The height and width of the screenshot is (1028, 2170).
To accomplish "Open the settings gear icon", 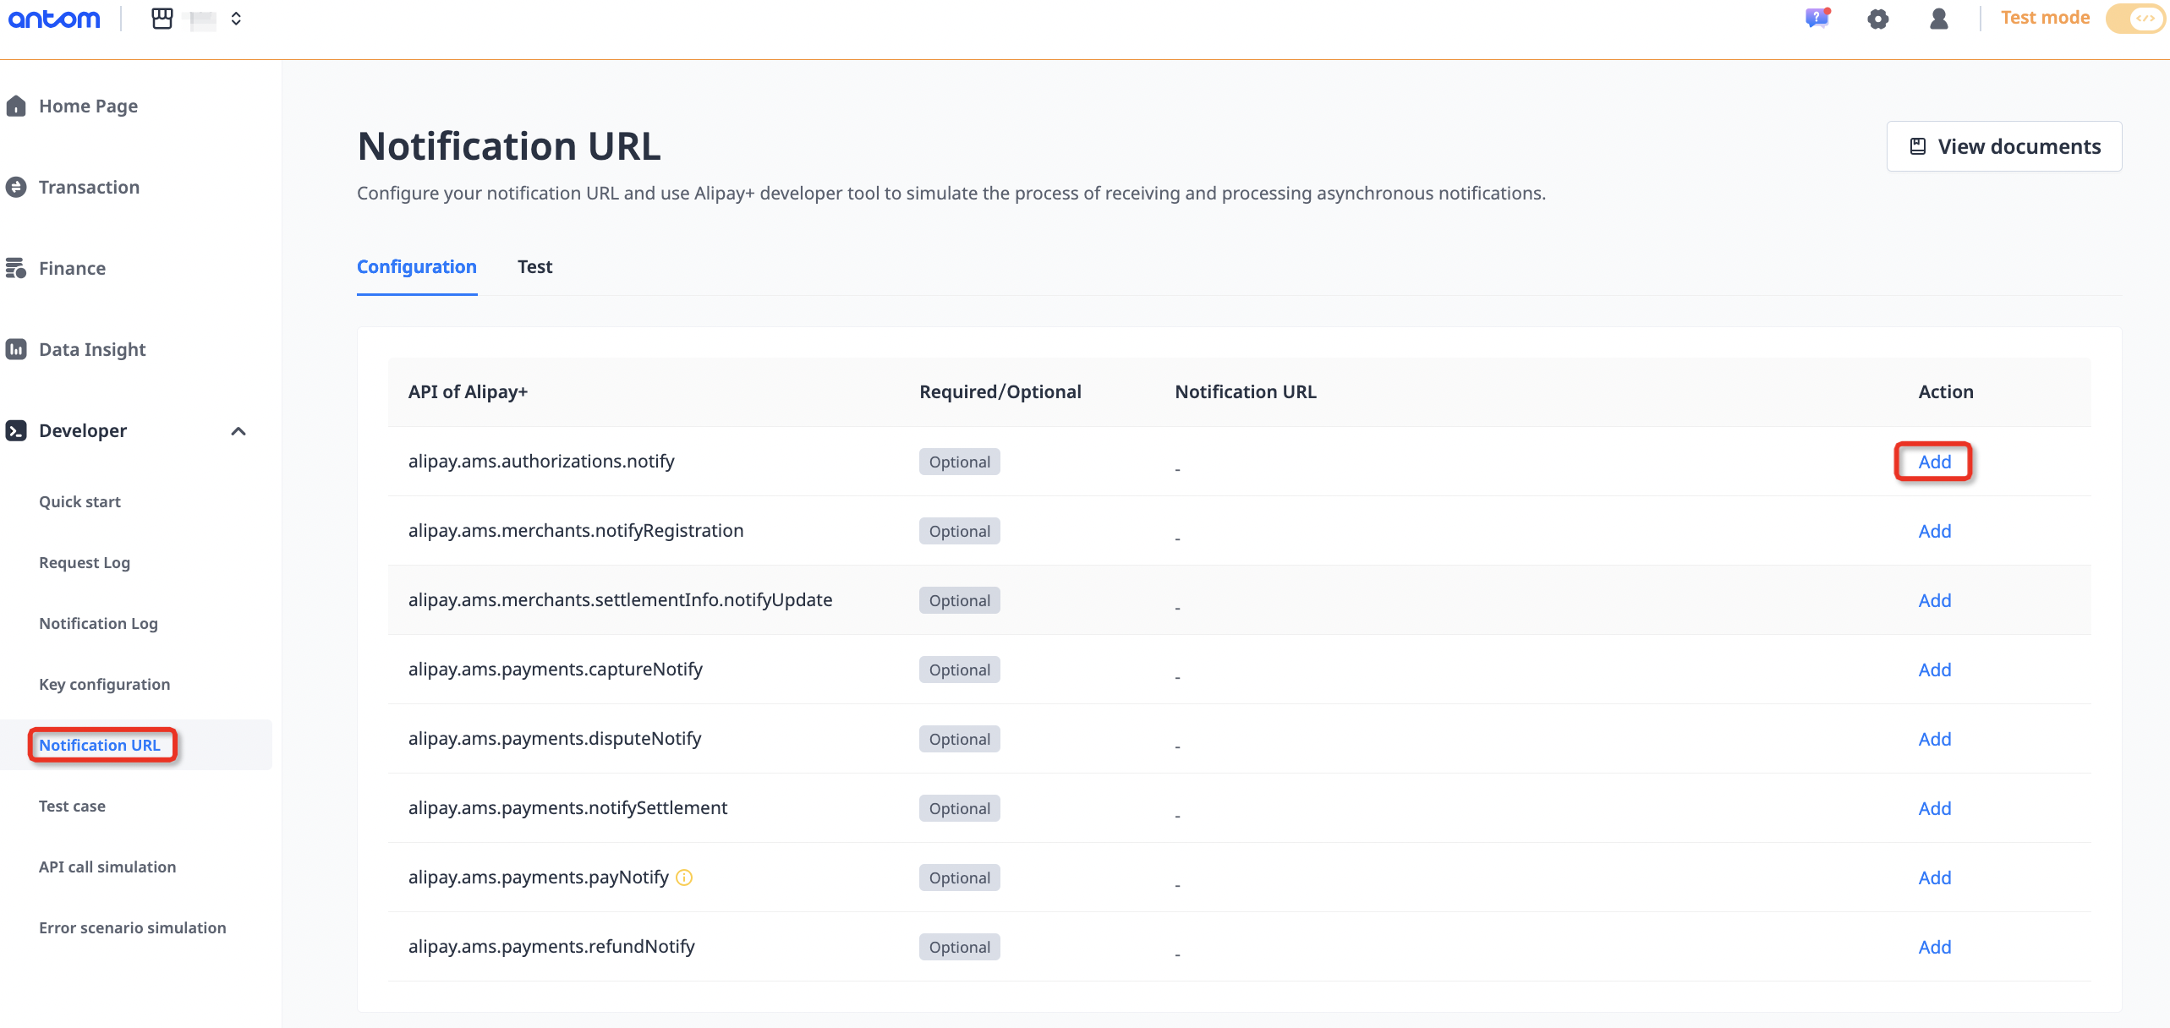I will pyautogui.click(x=1877, y=19).
